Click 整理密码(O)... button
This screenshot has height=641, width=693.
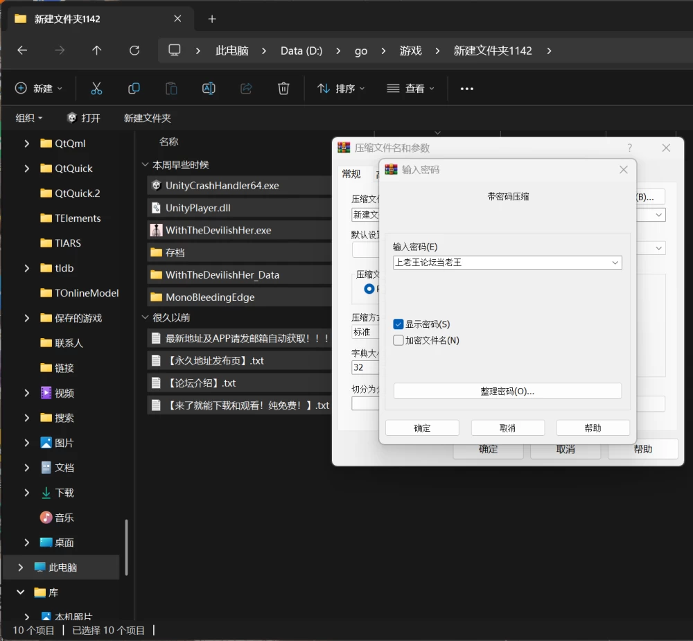(507, 392)
